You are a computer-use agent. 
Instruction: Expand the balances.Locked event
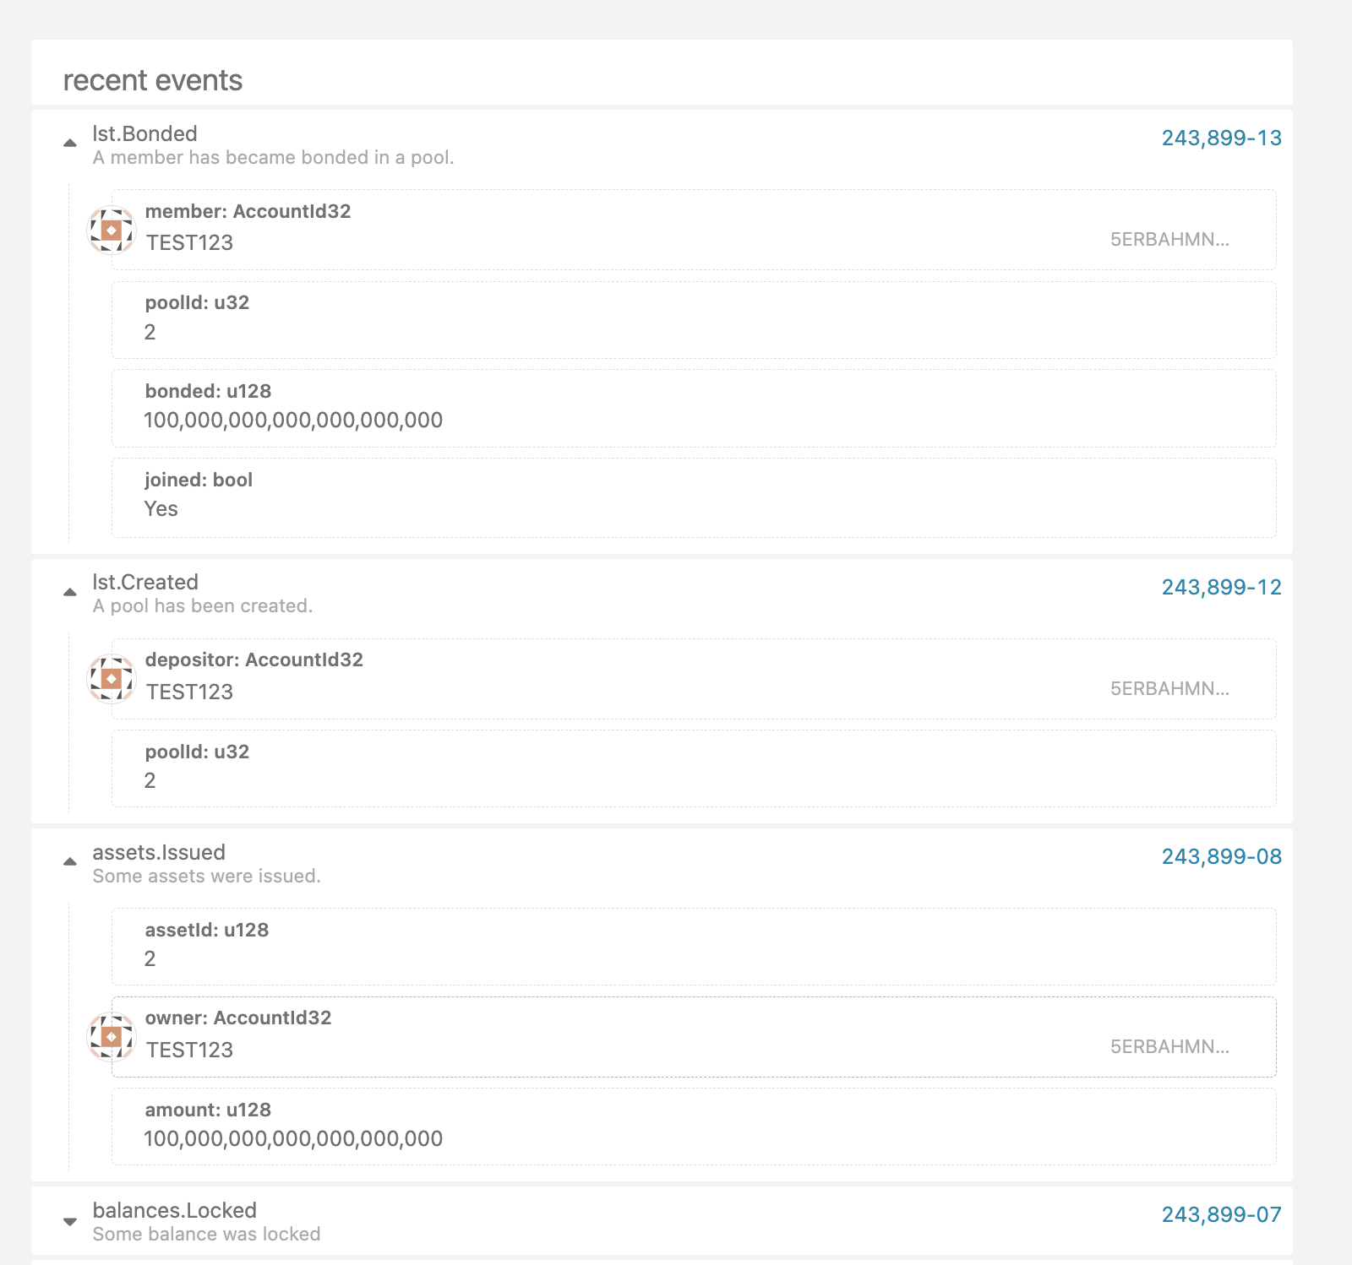tap(71, 1221)
